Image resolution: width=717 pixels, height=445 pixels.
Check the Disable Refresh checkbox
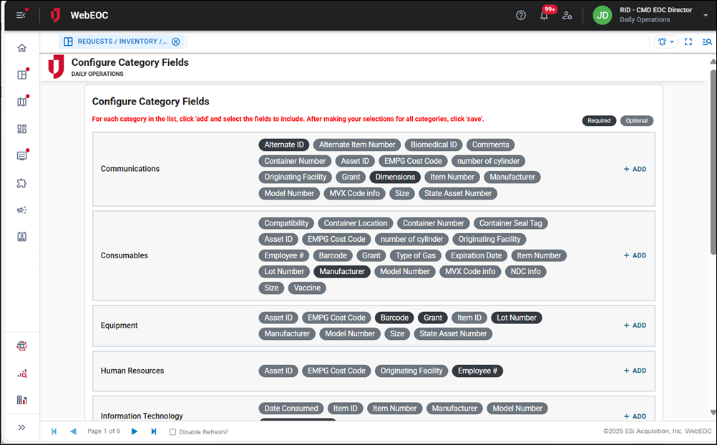click(x=172, y=431)
